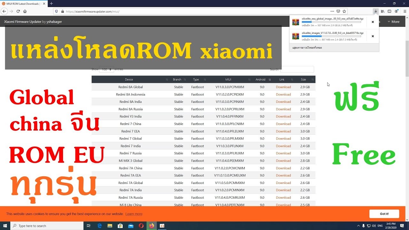Launch Opera browser from taskbar

[x=141, y=226]
